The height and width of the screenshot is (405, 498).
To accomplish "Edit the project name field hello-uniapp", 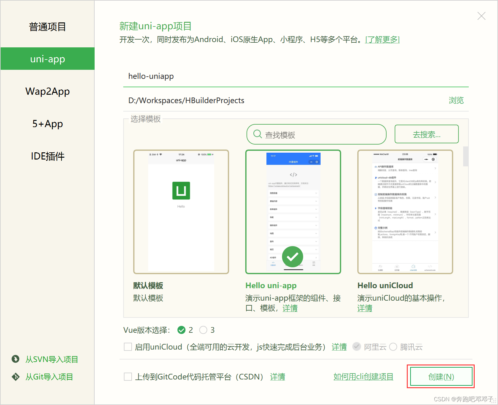I will (x=296, y=76).
